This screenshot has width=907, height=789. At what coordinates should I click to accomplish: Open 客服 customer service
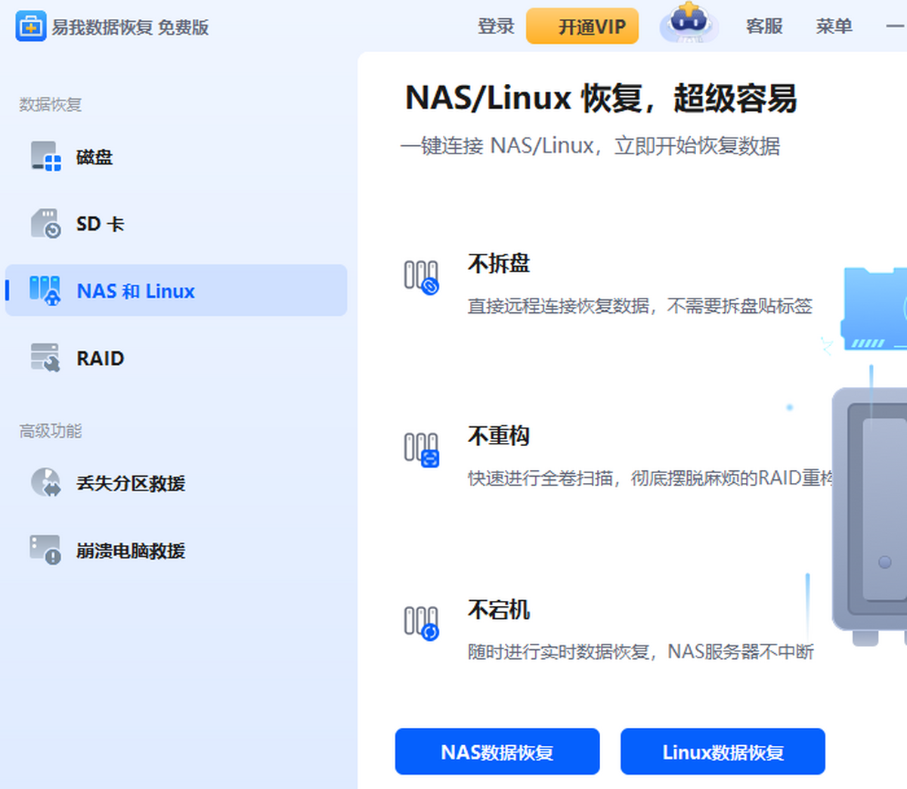[x=764, y=26]
